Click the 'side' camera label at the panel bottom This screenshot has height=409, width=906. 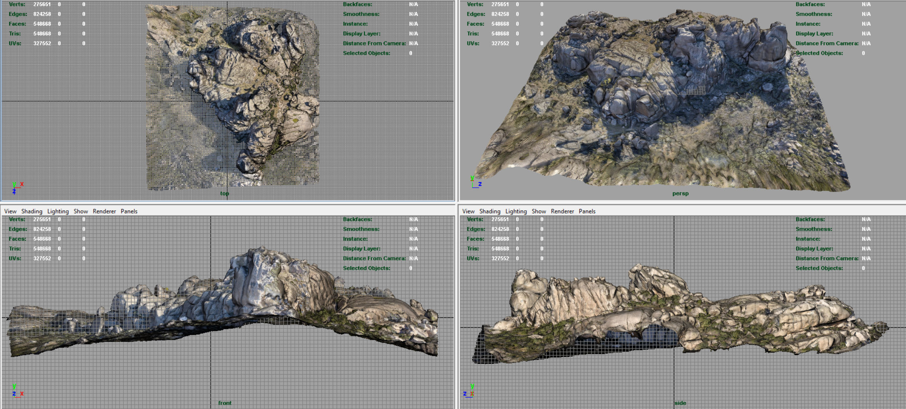pos(680,403)
